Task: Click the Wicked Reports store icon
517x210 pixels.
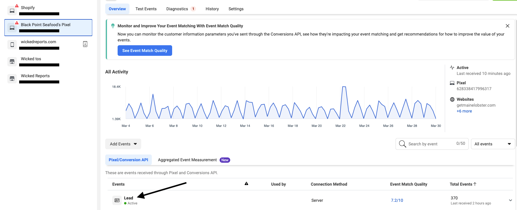Action: pyautogui.click(x=12, y=79)
